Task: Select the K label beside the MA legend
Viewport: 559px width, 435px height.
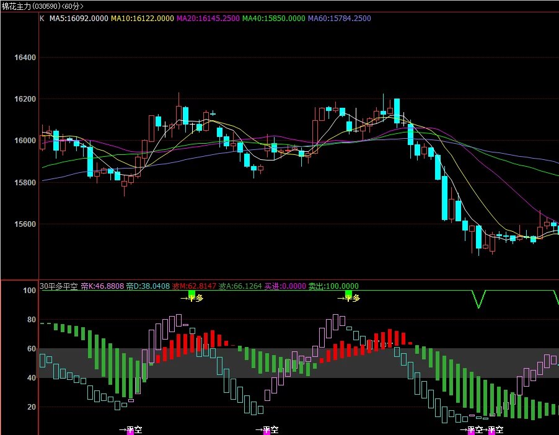Action: (42, 19)
